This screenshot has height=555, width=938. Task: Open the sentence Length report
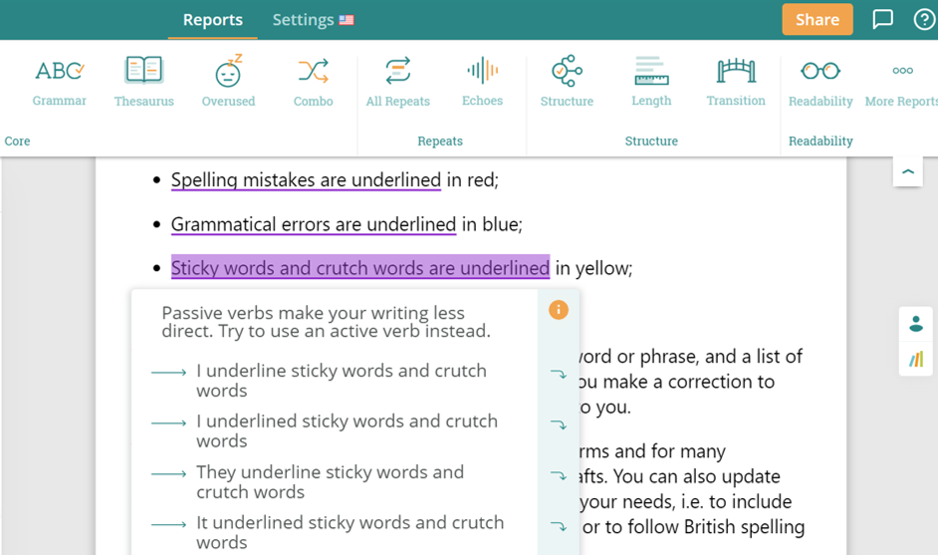(651, 83)
